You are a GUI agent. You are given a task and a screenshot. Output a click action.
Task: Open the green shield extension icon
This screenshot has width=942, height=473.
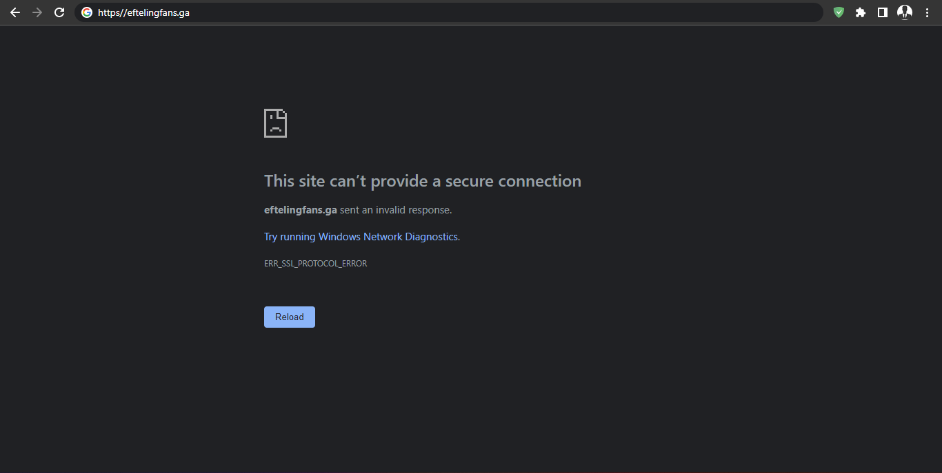(x=839, y=12)
